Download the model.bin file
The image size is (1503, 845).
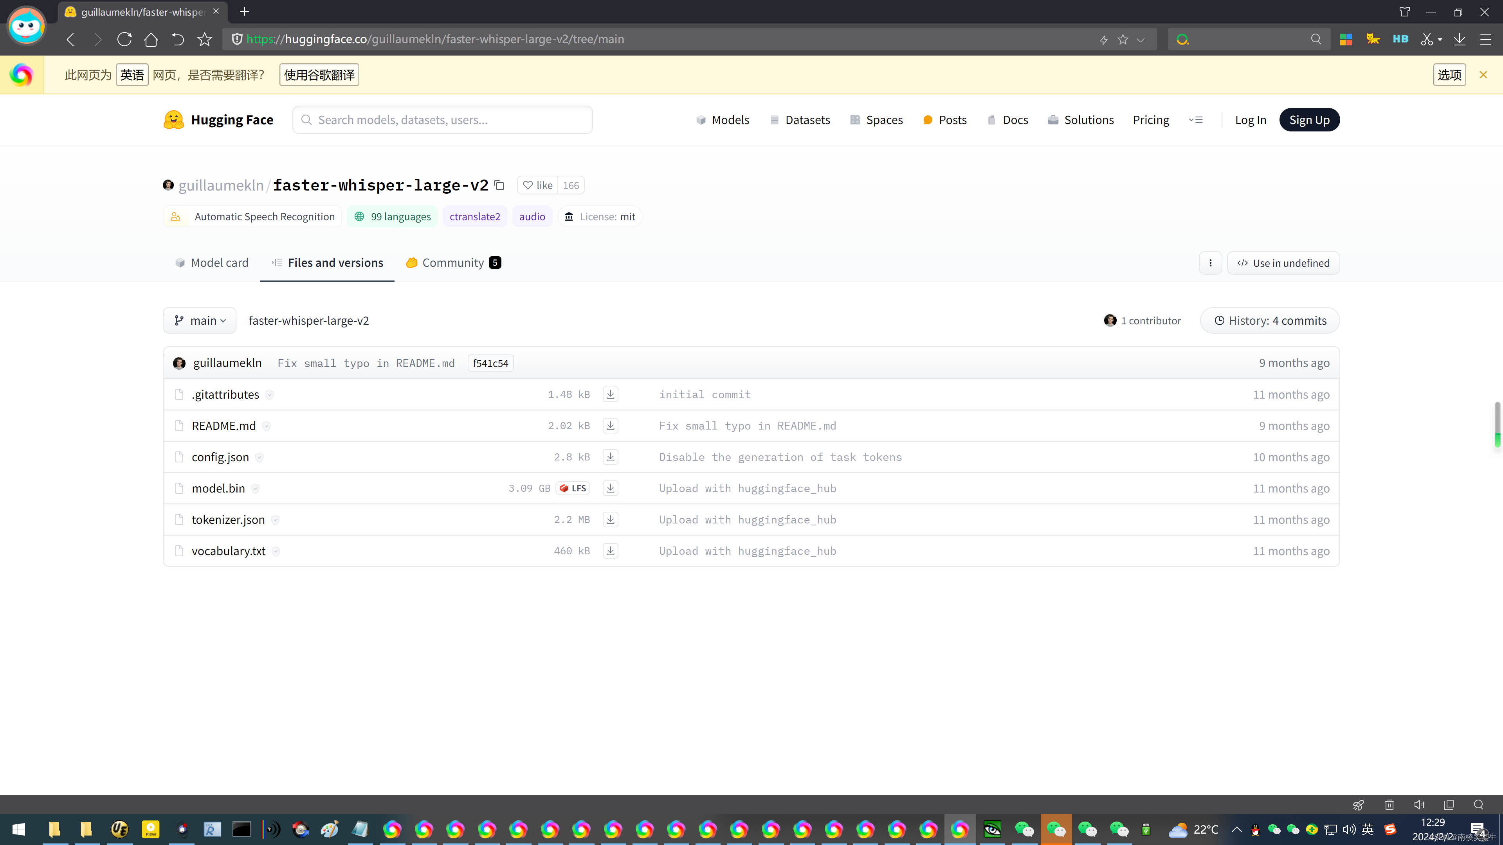pos(610,488)
